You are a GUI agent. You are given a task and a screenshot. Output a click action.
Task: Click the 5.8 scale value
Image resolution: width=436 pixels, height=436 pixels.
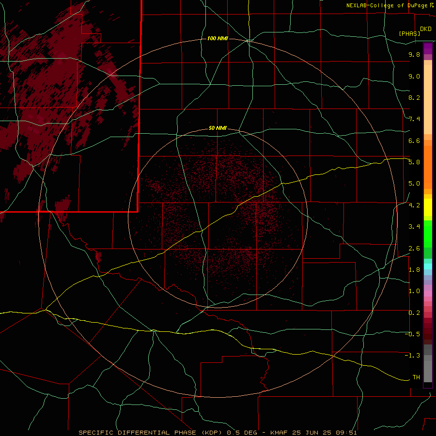pyautogui.click(x=414, y=162)
